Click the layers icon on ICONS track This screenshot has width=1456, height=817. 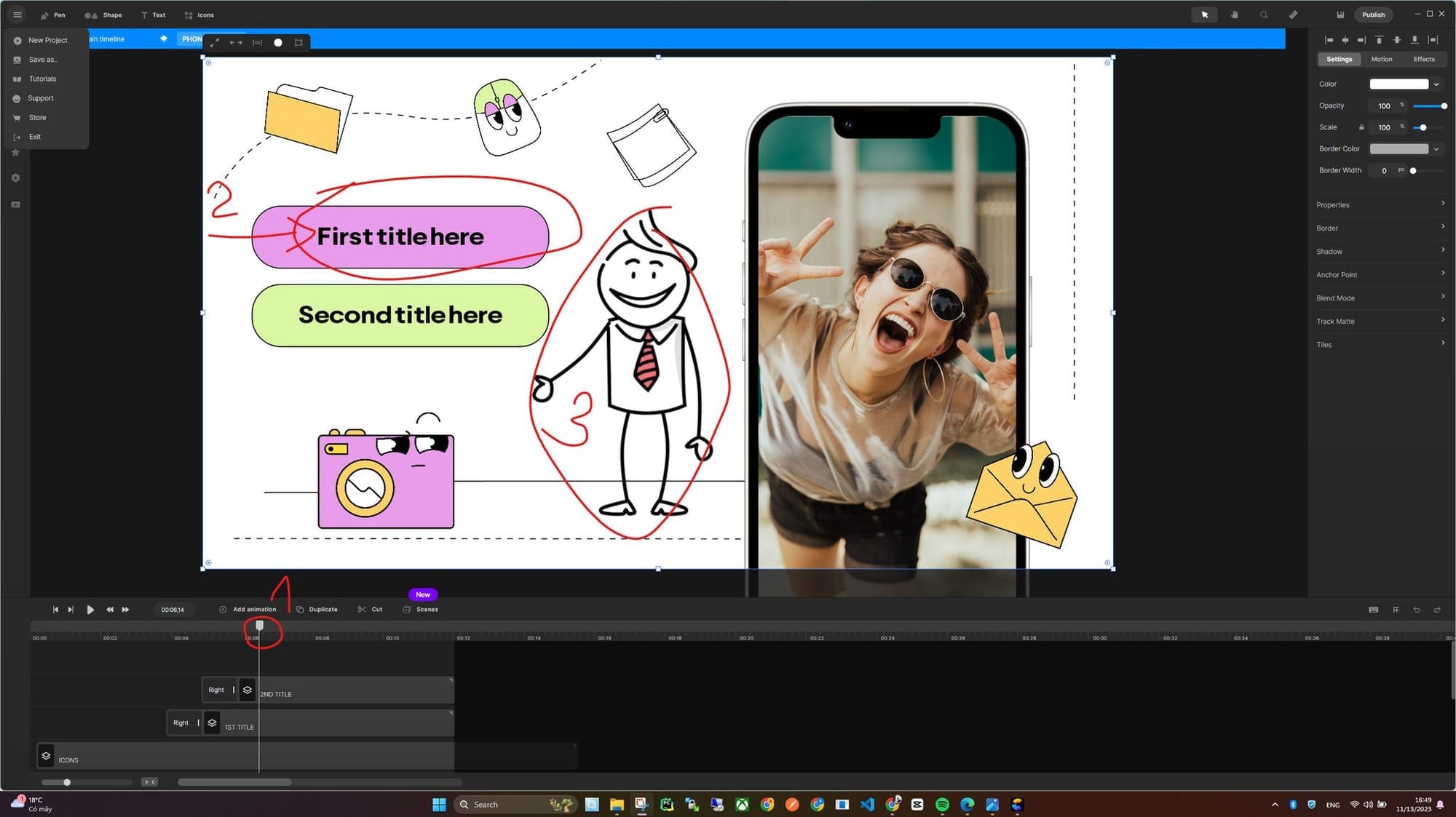click(46, 756)
